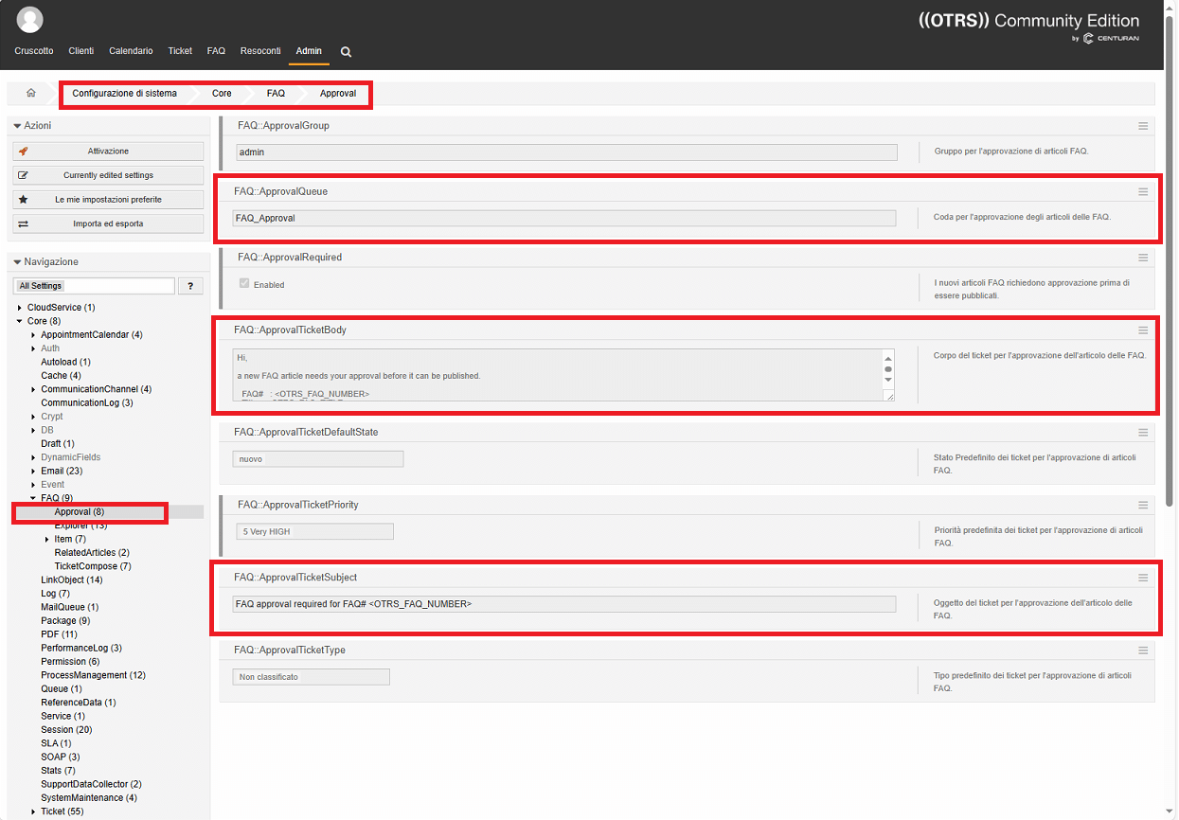
Task: Expand the Email tree node
Action: pyautogui.click(x=33, y=471)
